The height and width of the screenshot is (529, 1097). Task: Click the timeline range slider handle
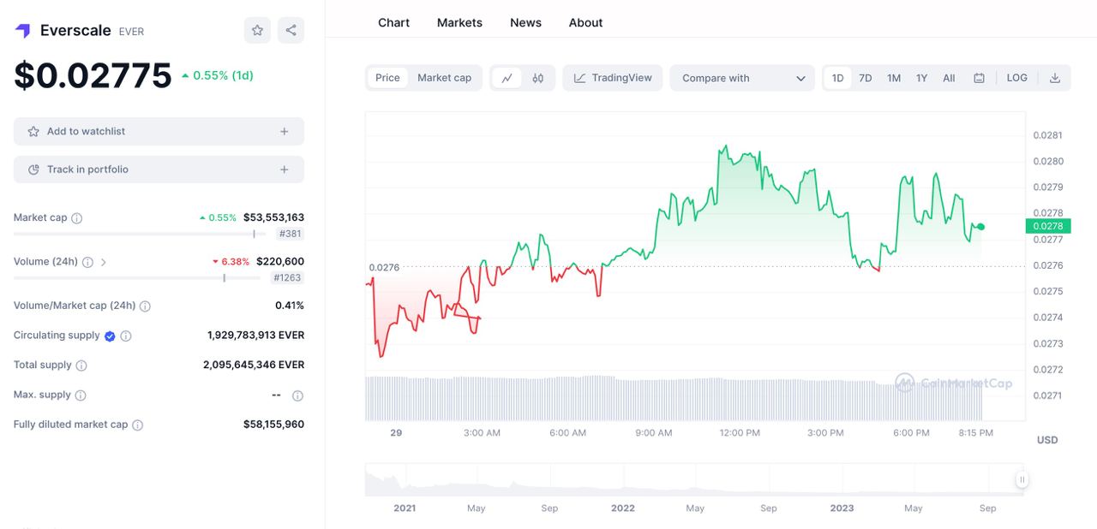(x=1022, y=480)
